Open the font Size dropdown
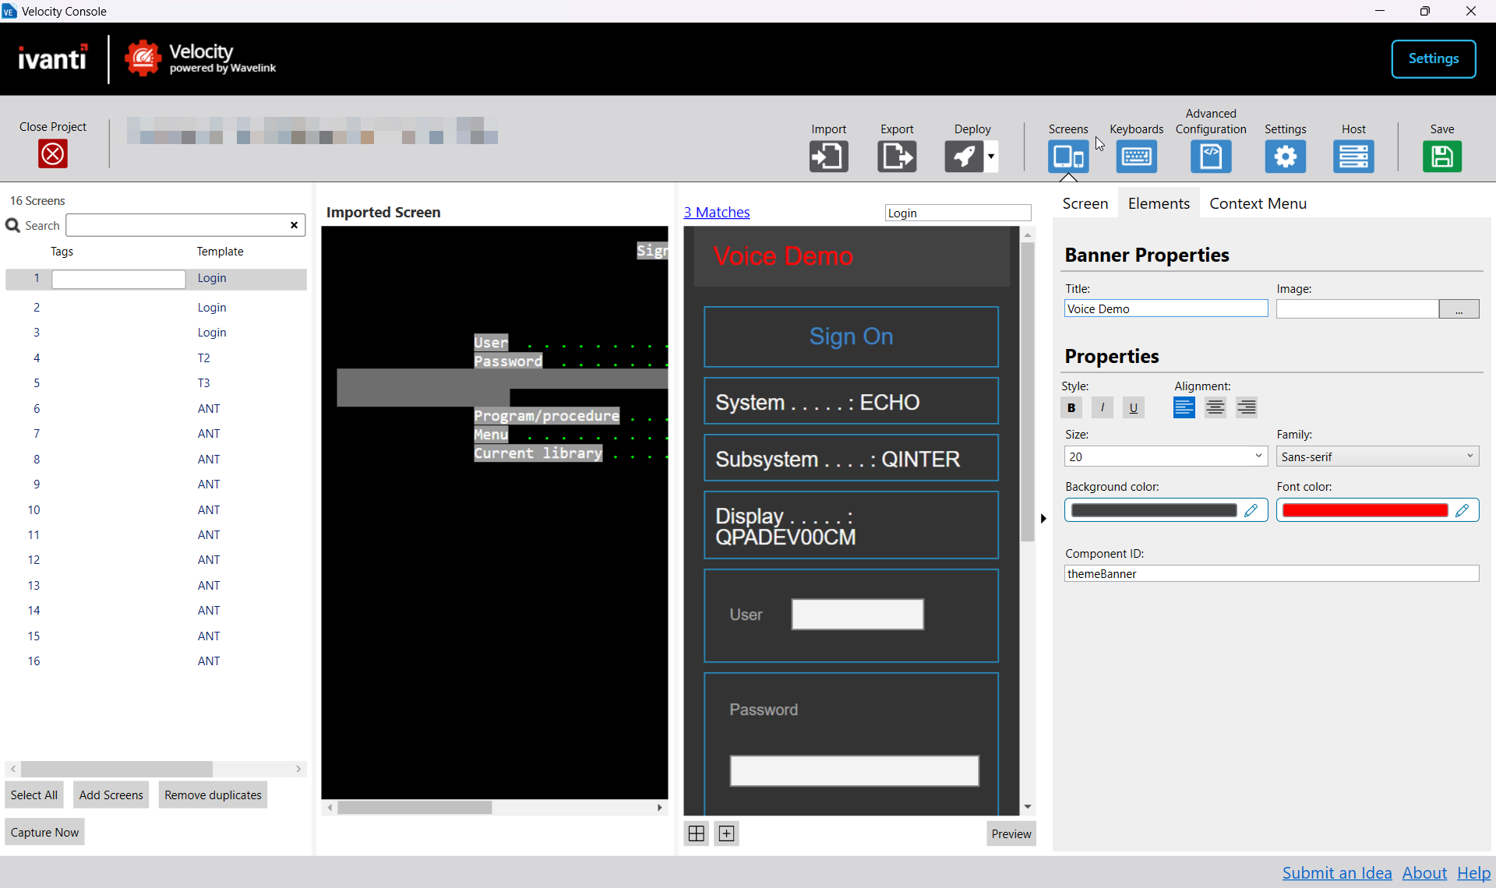This screenshot has width=1496, height=888. (x=1166, y=456)
